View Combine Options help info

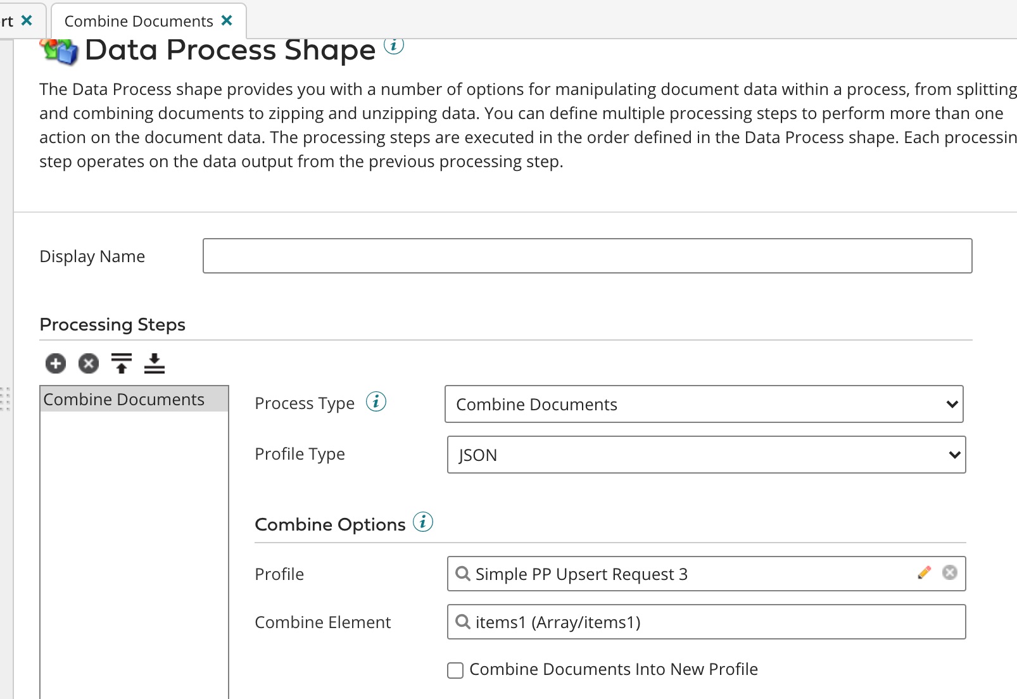tap(424, 522)
